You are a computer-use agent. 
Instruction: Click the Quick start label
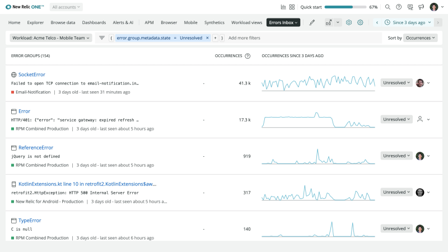311,7
